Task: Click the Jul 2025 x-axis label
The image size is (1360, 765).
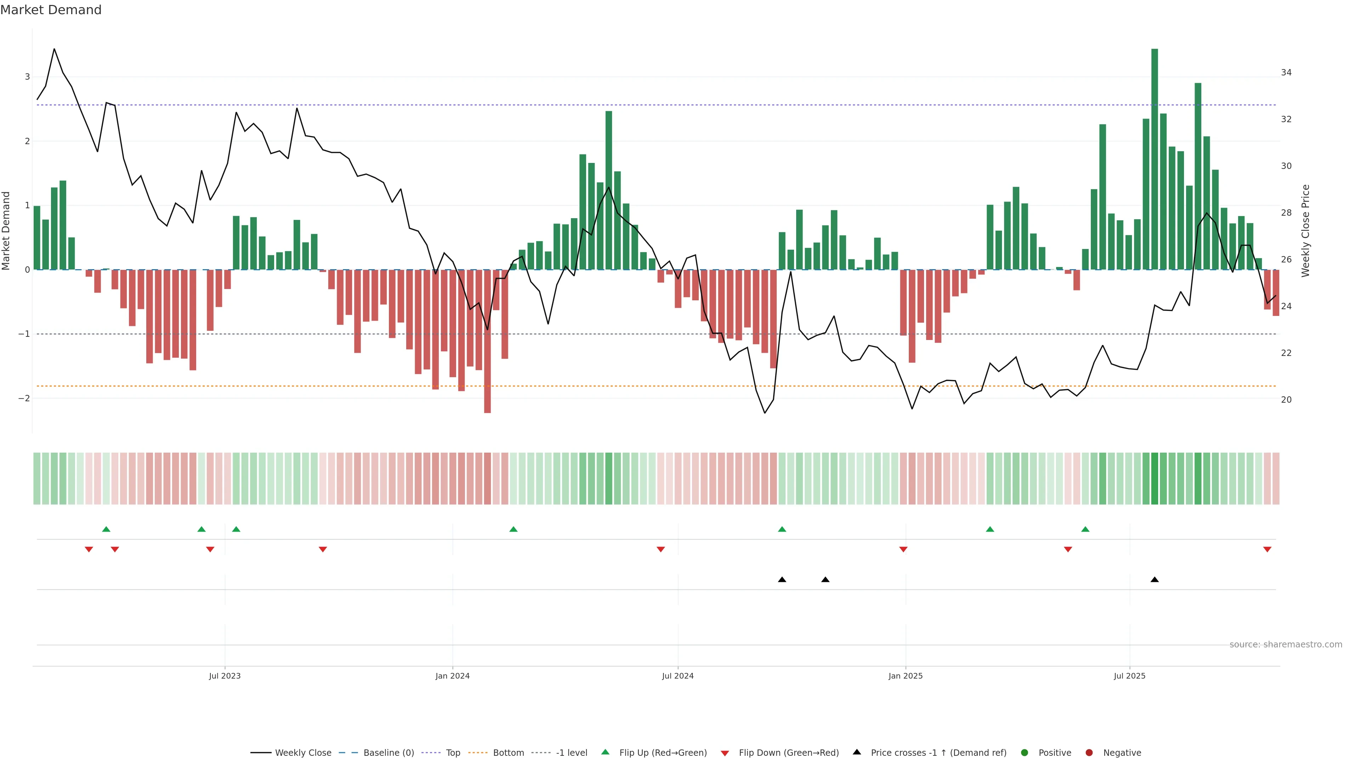Action: point(1129,676)
